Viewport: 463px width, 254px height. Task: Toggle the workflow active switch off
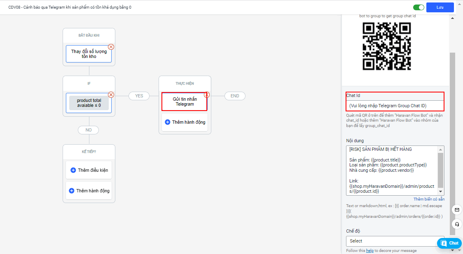(419, 7)
